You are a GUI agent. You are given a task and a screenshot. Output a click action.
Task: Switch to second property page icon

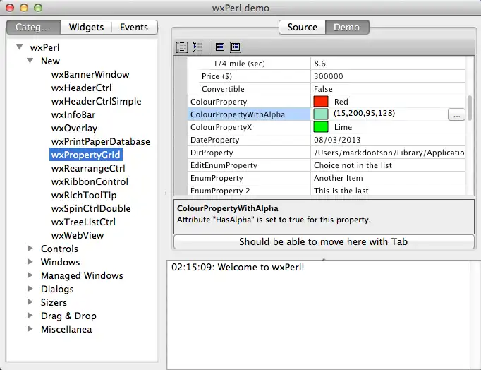[x=236, y=47]
